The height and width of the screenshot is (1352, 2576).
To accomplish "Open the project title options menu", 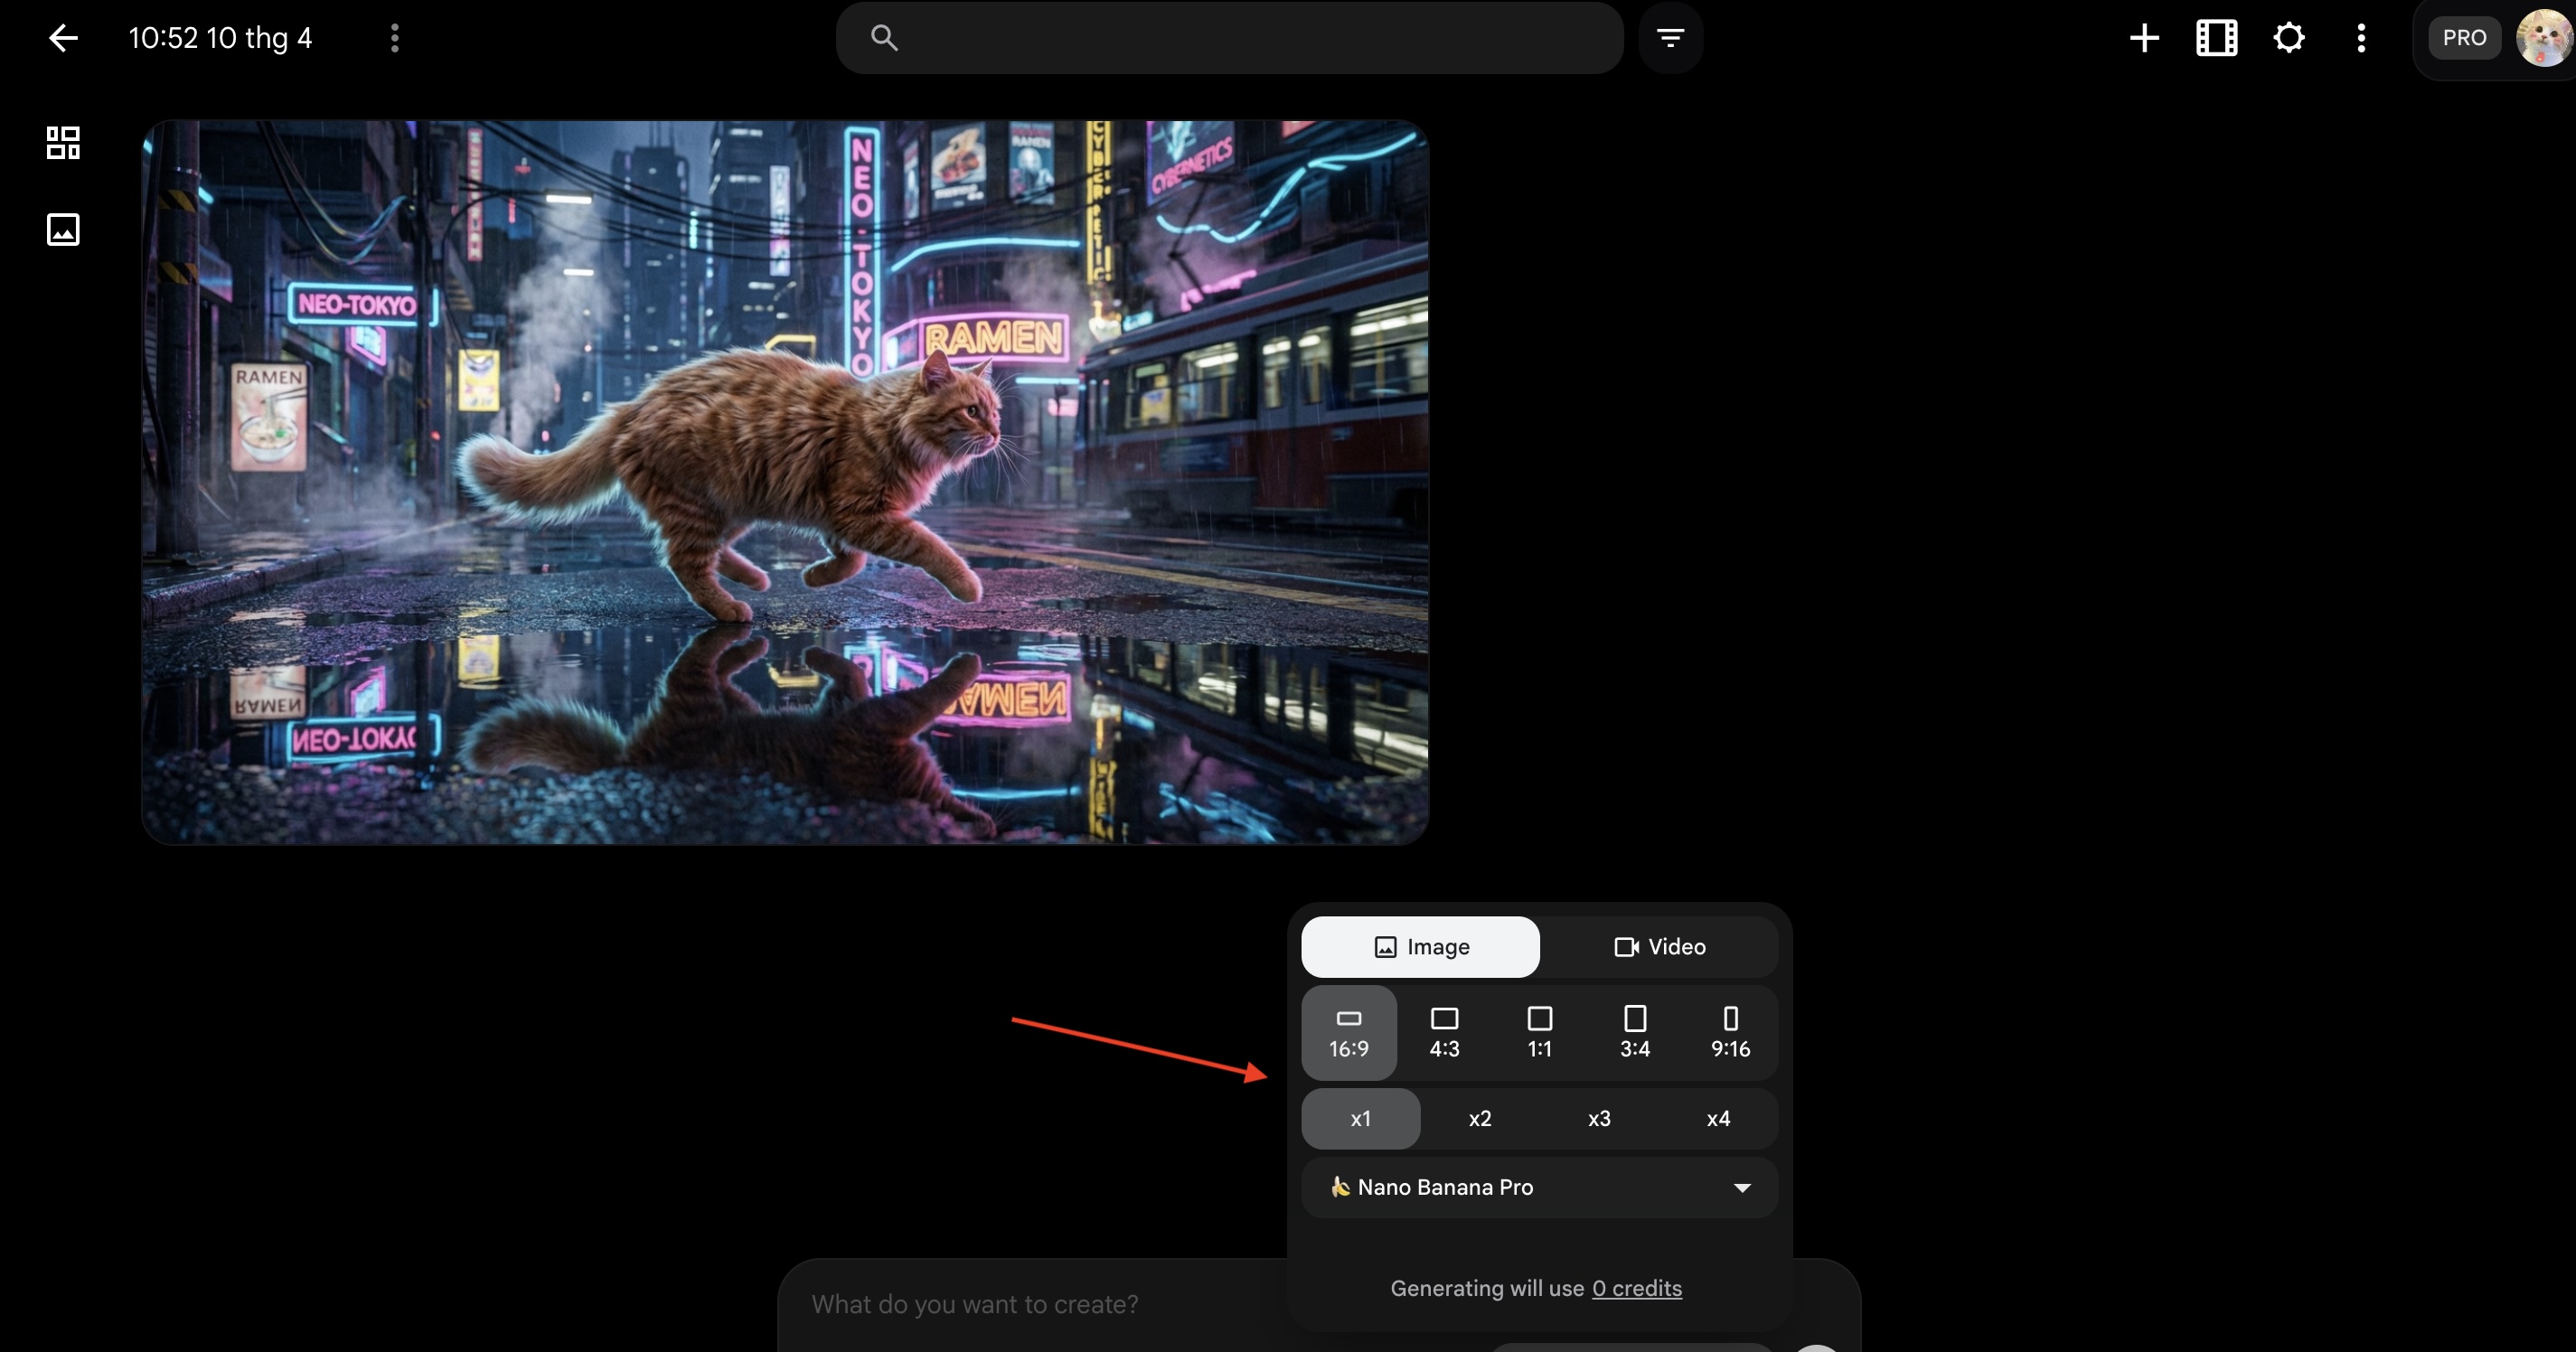I will click(395, 38).
